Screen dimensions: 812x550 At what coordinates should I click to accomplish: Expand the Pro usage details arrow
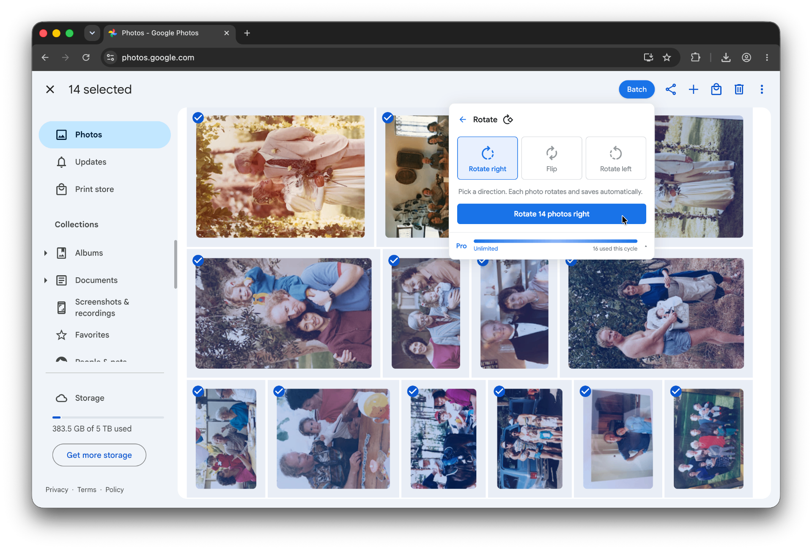click(646, 246)
